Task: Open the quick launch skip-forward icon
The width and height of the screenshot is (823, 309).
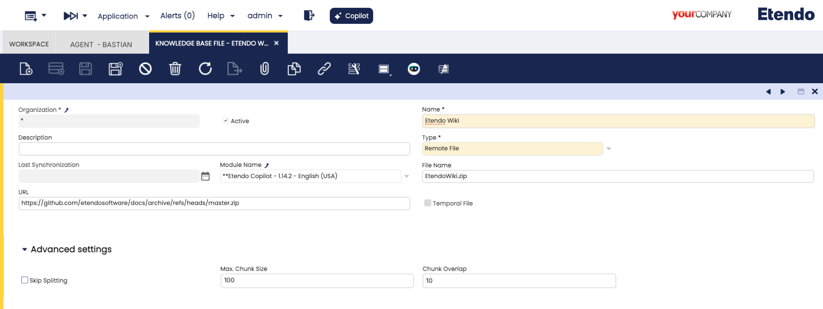Action: [71, 16]
